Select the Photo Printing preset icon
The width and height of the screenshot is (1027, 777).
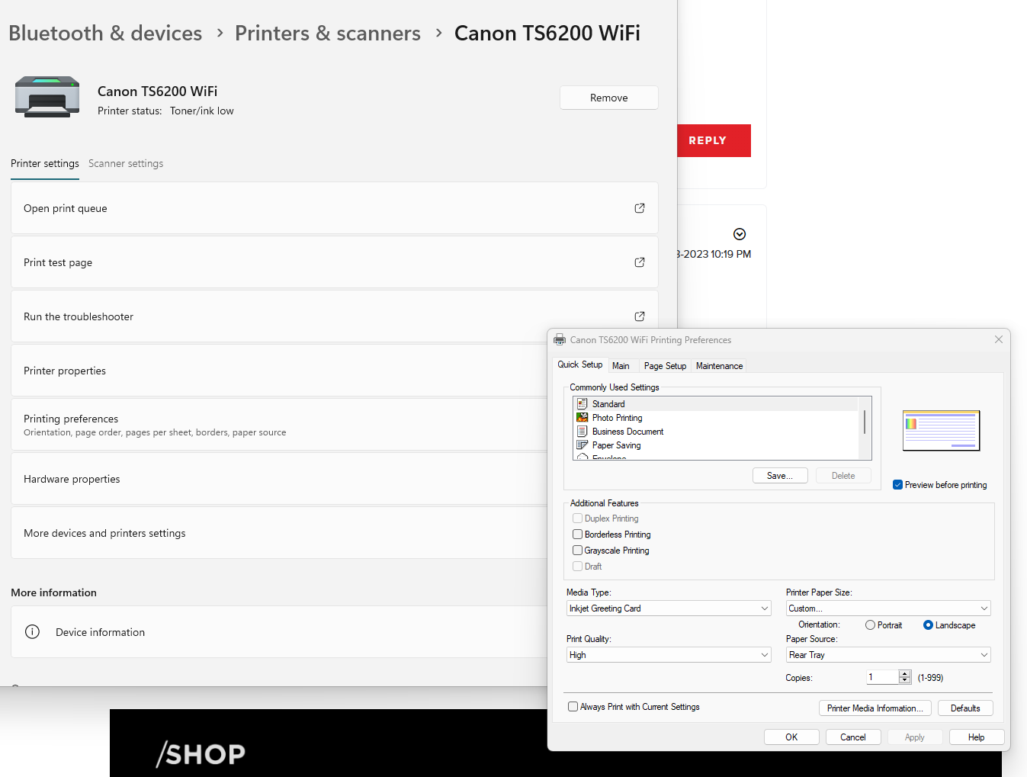(582, 418)
